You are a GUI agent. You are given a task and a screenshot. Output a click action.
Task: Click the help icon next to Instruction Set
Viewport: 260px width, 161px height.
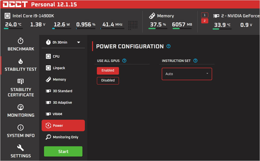195,61
